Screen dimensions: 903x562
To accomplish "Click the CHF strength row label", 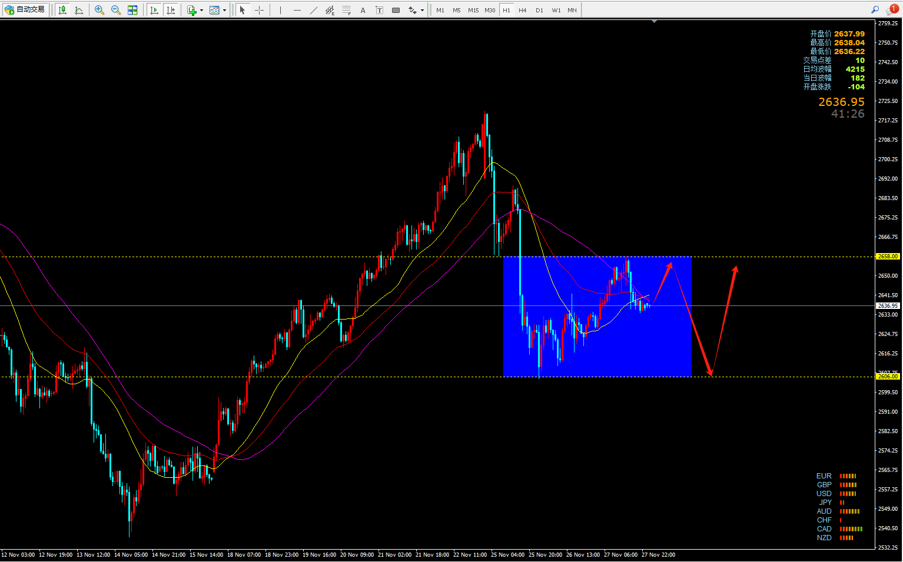I will click(824, 520).
